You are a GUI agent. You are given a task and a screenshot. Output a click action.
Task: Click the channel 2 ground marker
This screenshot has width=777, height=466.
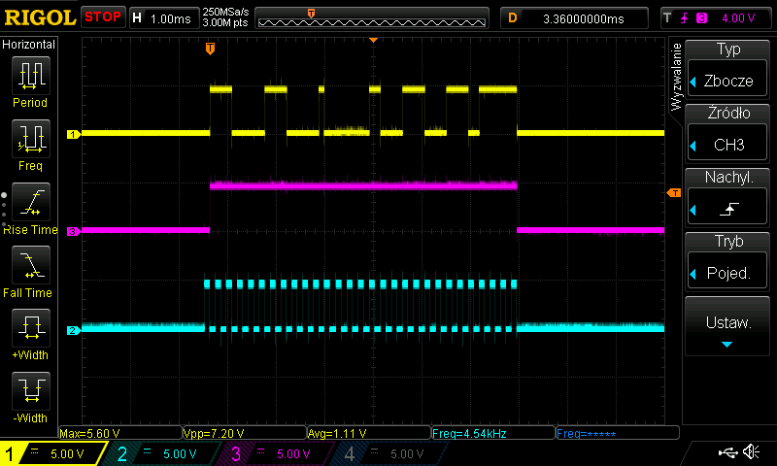74,330
